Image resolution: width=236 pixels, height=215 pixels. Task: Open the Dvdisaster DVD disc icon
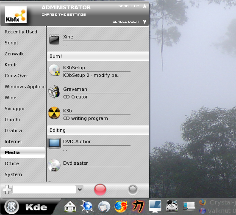point(54,166)
